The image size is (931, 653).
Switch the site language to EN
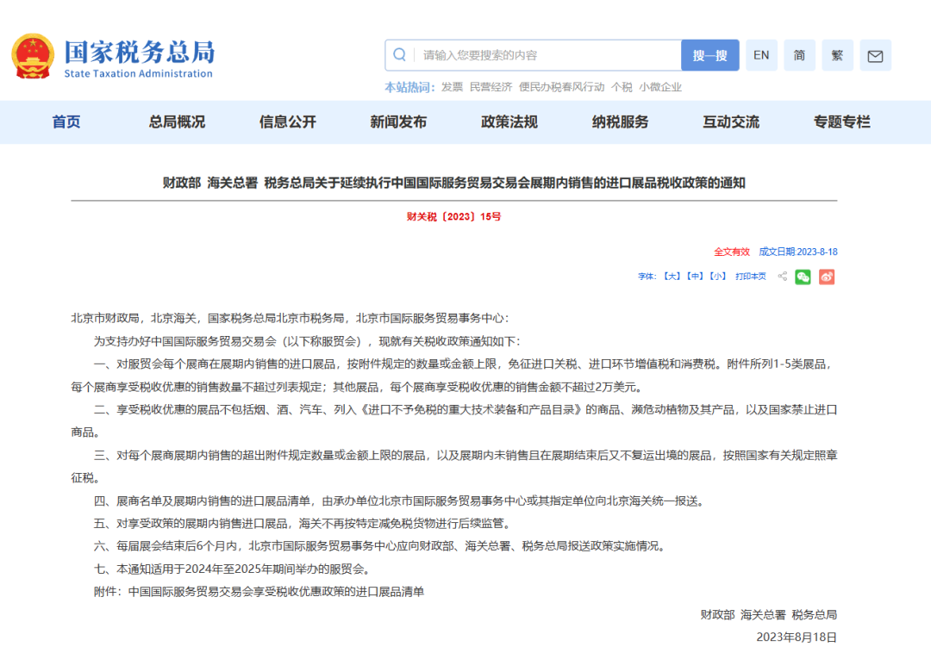coord(761,56)
